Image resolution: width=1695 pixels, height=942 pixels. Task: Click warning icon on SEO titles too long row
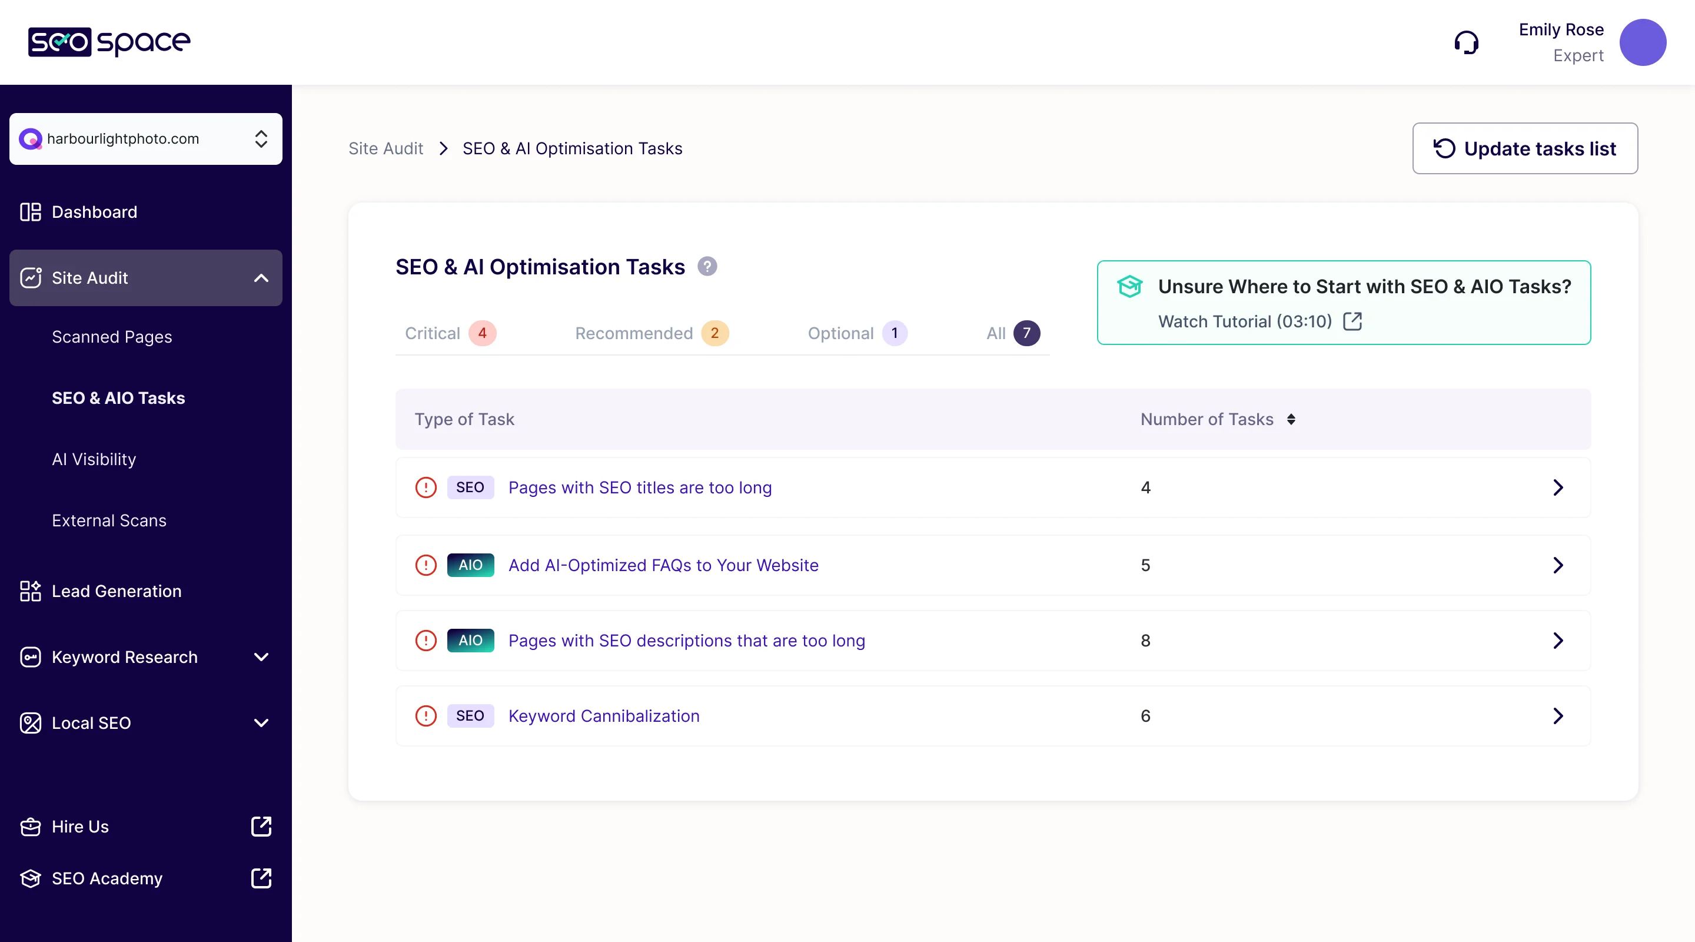coord(426,488)
